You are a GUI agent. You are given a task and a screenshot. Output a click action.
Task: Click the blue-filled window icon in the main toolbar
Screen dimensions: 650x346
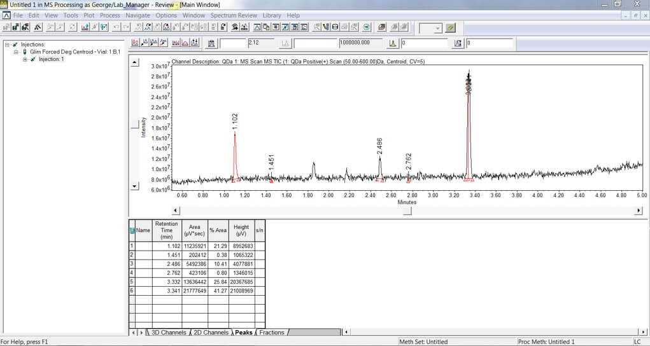[285, 27]
